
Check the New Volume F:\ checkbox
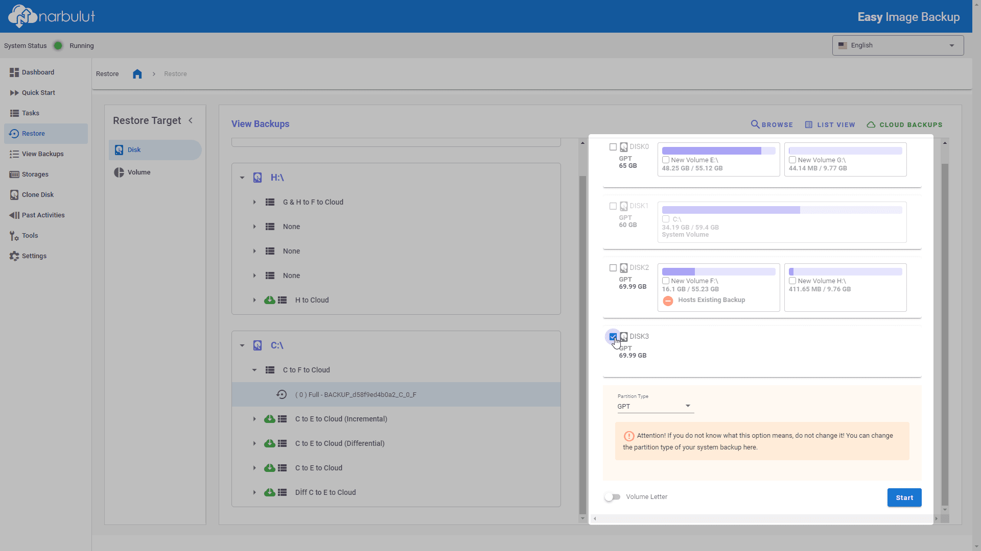coord(666,281)
